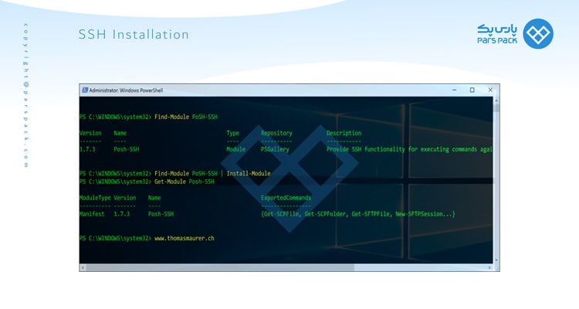
Task: Click the horizontal scrollbar left arrow
Action: pyautogui.click(x=83, y=267)
